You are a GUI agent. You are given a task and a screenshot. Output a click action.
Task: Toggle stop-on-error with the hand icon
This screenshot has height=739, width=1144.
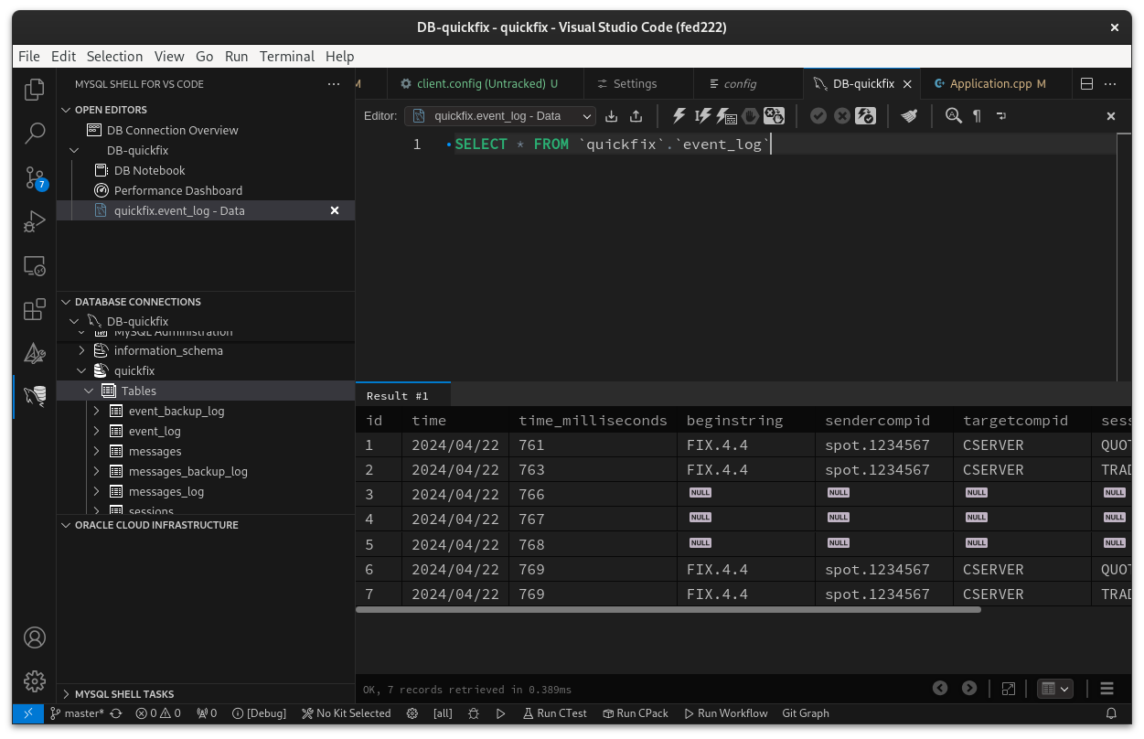[x=751, y=116]
